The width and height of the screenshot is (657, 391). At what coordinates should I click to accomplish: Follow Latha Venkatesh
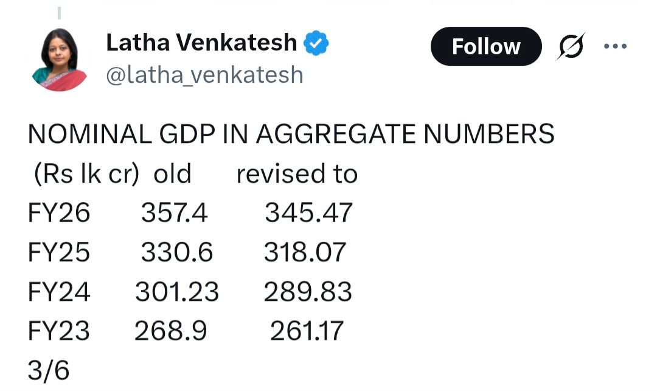point(485,46)
